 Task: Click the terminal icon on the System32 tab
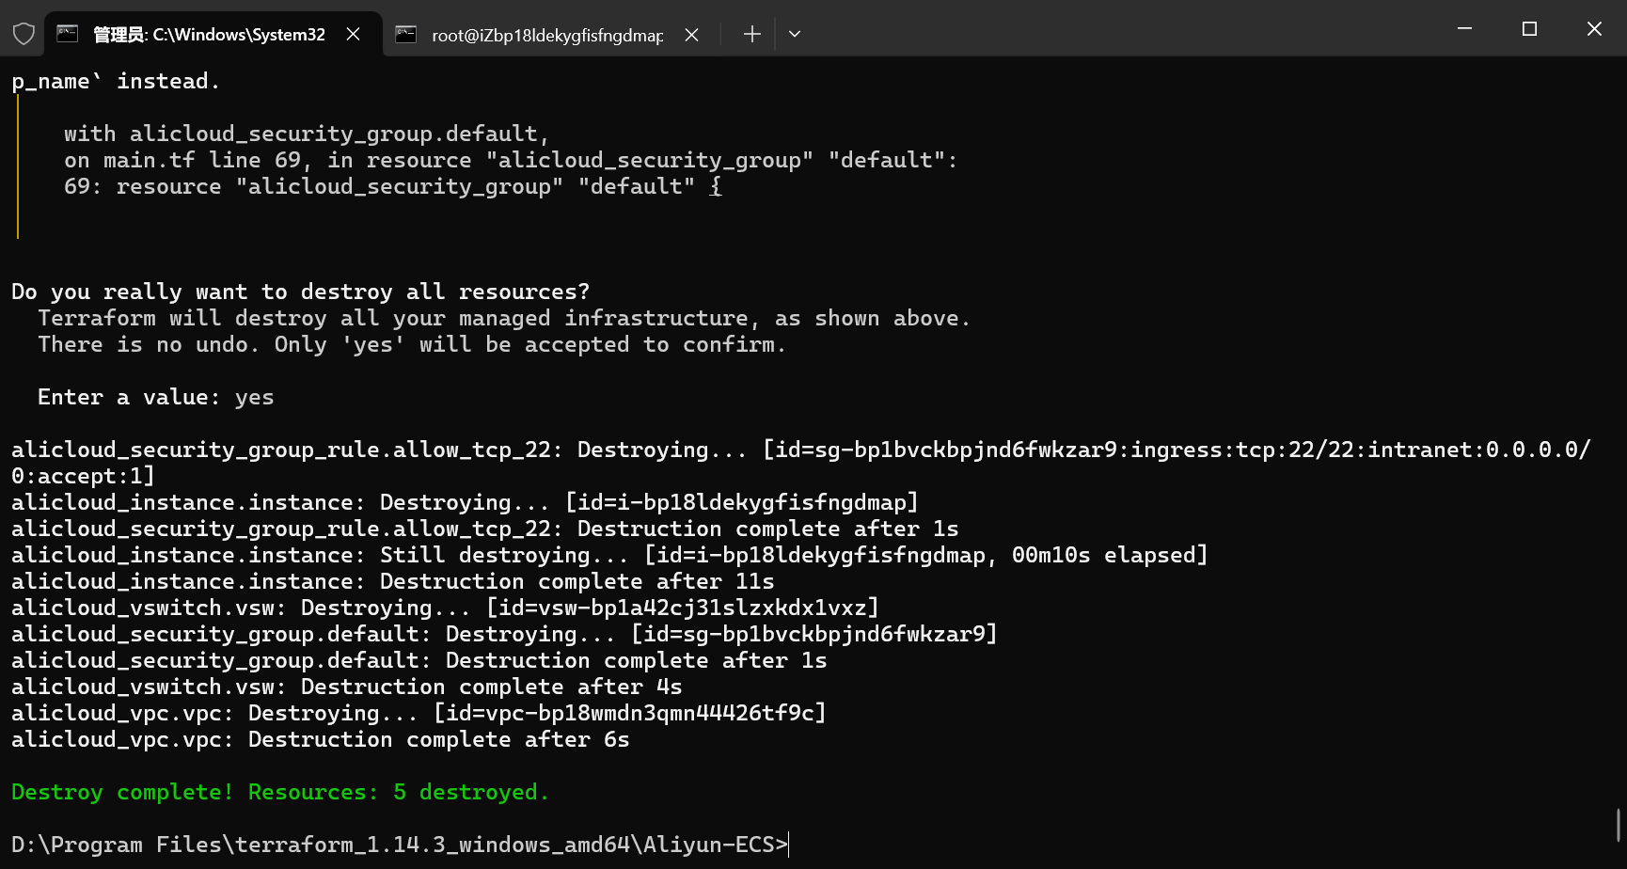(68, 35)
